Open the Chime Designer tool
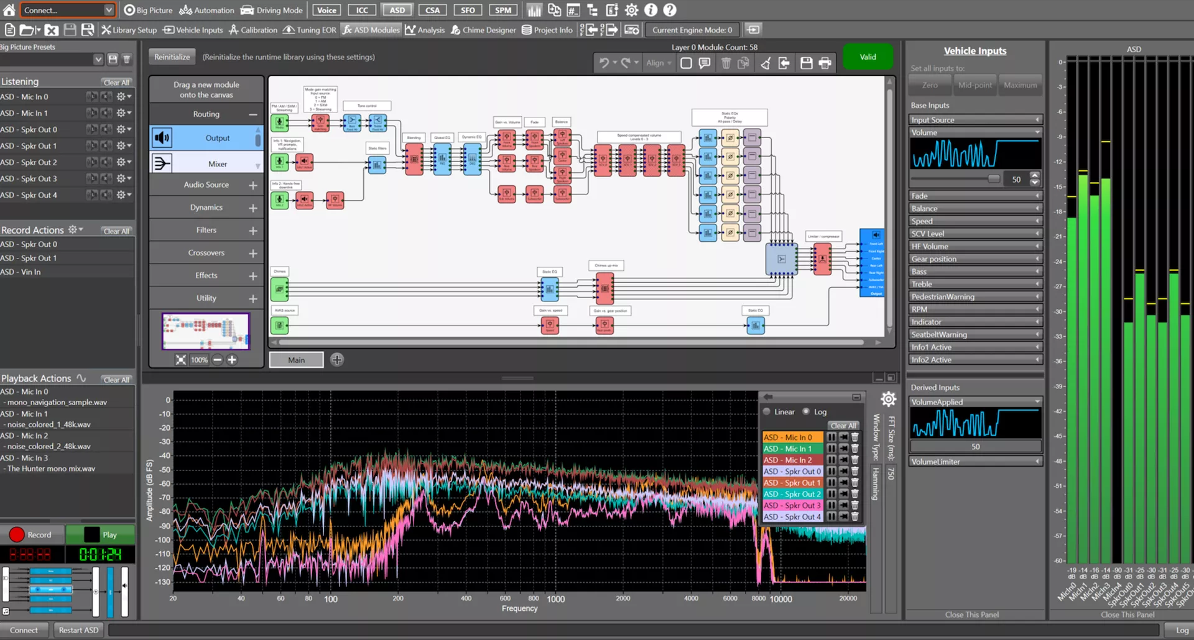 pos(483,29)
